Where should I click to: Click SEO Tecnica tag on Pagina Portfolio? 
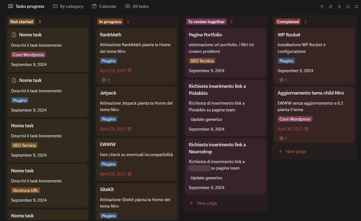pos(202,61)
